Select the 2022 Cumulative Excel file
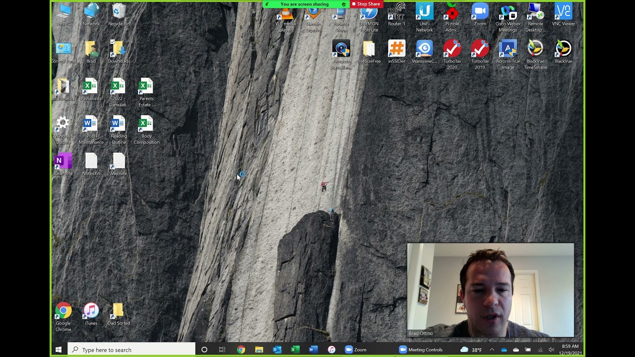Viewport: 635px width, 357px height. (119, 92)
